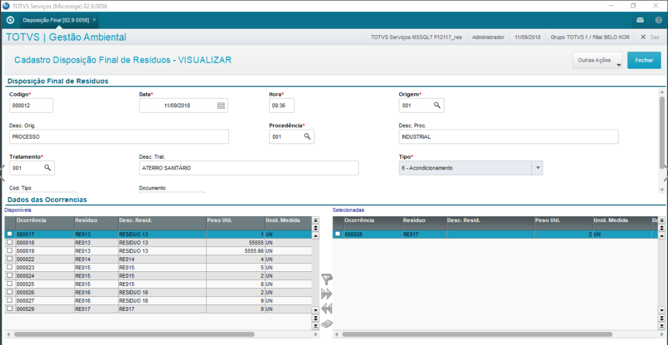Click the Origem field search magnifier

[x=437, y=106]
